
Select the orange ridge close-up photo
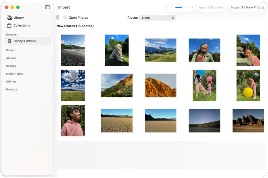pos(161,85)
